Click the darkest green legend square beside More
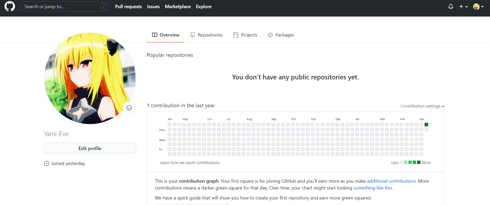Screen dimensions: 490x205 coord(419,162)
